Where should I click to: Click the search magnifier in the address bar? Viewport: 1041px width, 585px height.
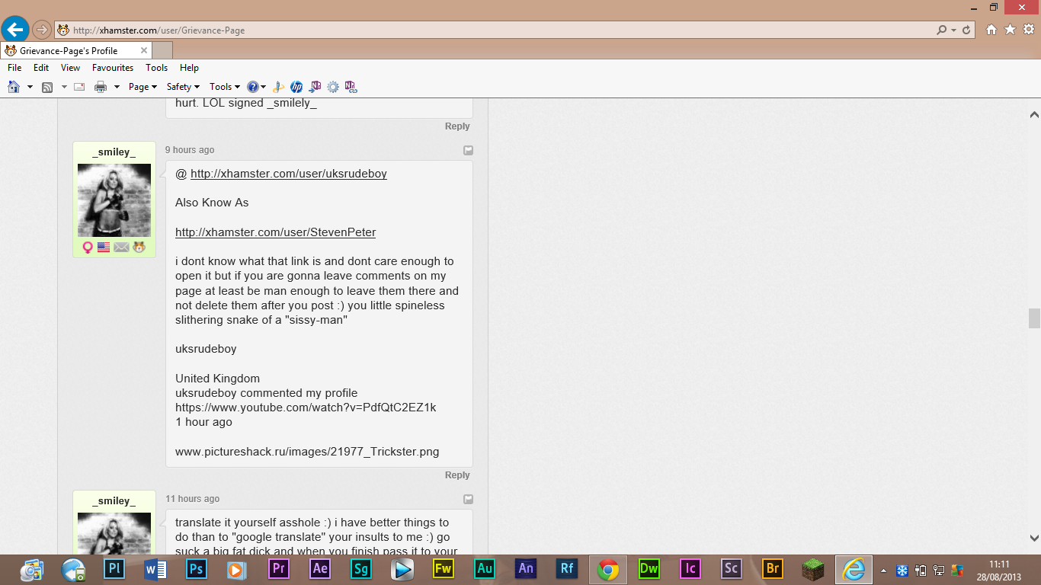point(942,30)
